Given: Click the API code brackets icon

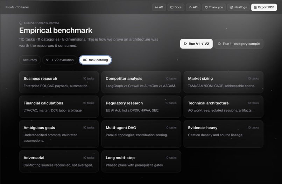Looking at the screenshot, I should point(190,7).
